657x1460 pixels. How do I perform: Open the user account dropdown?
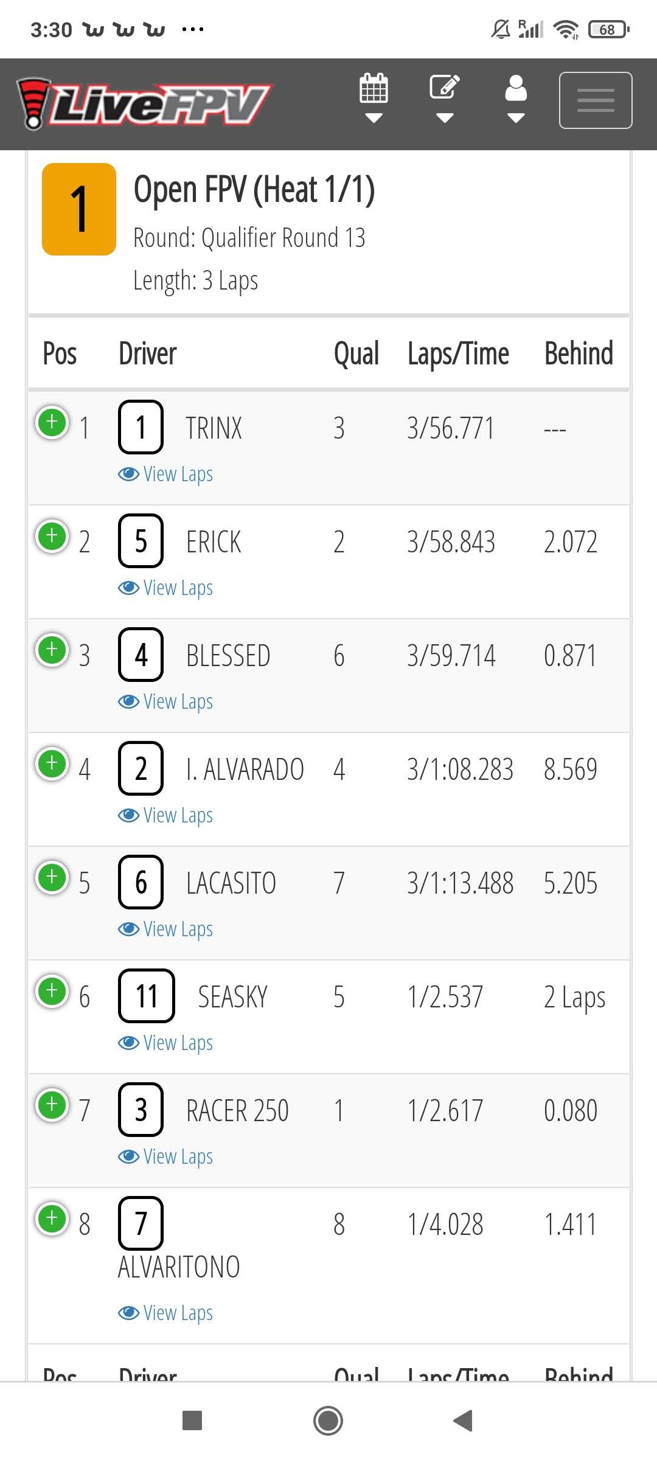[x=516, y=98]
